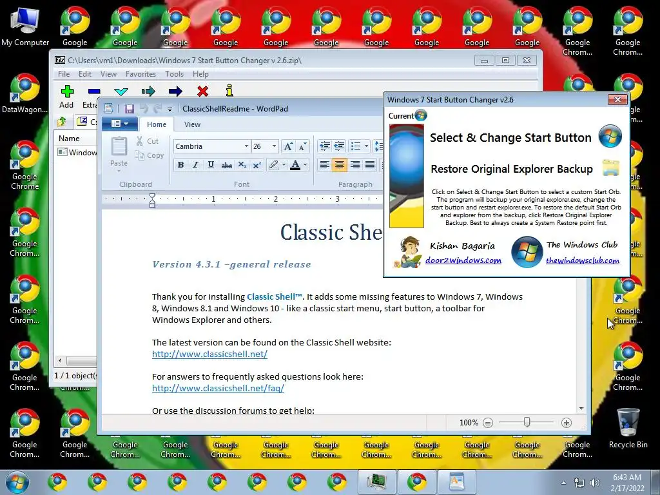Click the blue minus Extract icon in 7-Zip

click(94, 91)
